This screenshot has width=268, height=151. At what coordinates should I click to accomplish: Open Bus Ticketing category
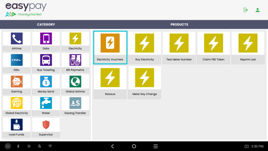[46, 63]
